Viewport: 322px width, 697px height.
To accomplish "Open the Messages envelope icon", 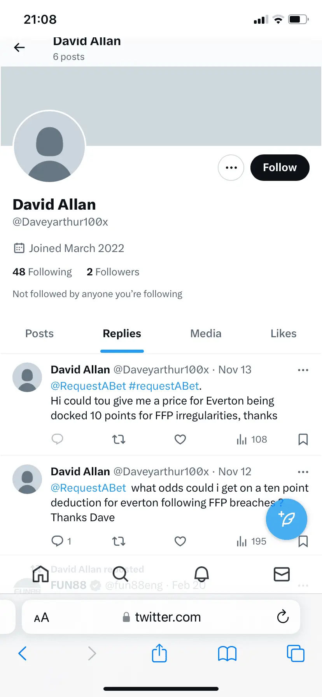I will 282,574.
